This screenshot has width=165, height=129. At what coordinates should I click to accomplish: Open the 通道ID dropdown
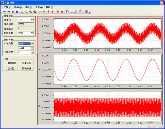tap(32, 20)
